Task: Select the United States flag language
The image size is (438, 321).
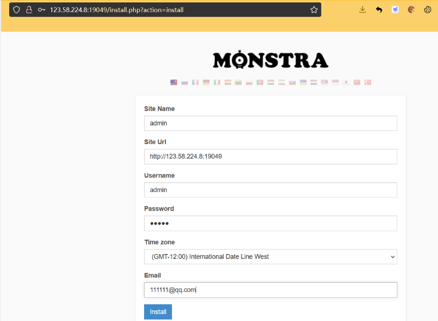Action: pyautogui.click(x=174, y=82)
